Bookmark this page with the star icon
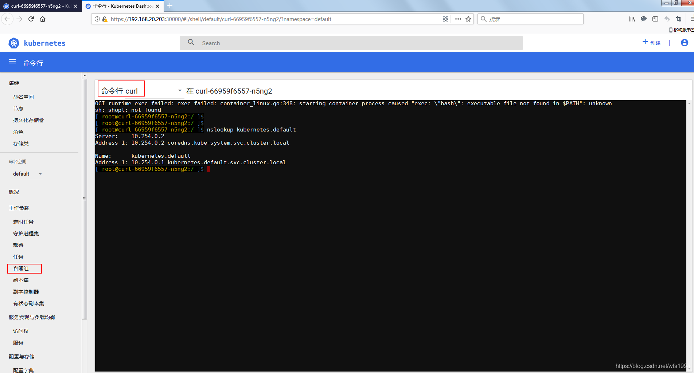 468,19
